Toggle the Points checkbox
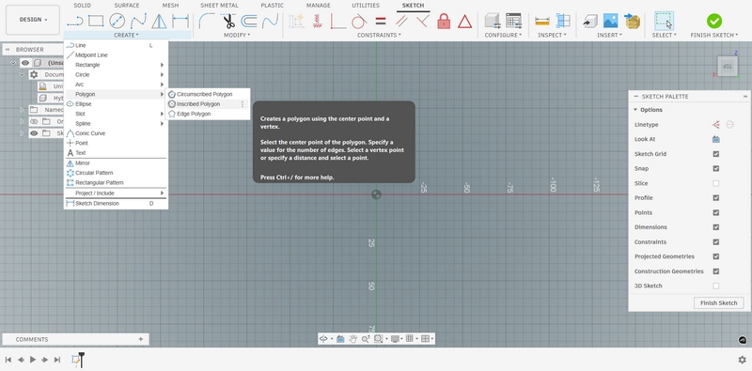This screenshot has width=752, height=371. (716, 212)
